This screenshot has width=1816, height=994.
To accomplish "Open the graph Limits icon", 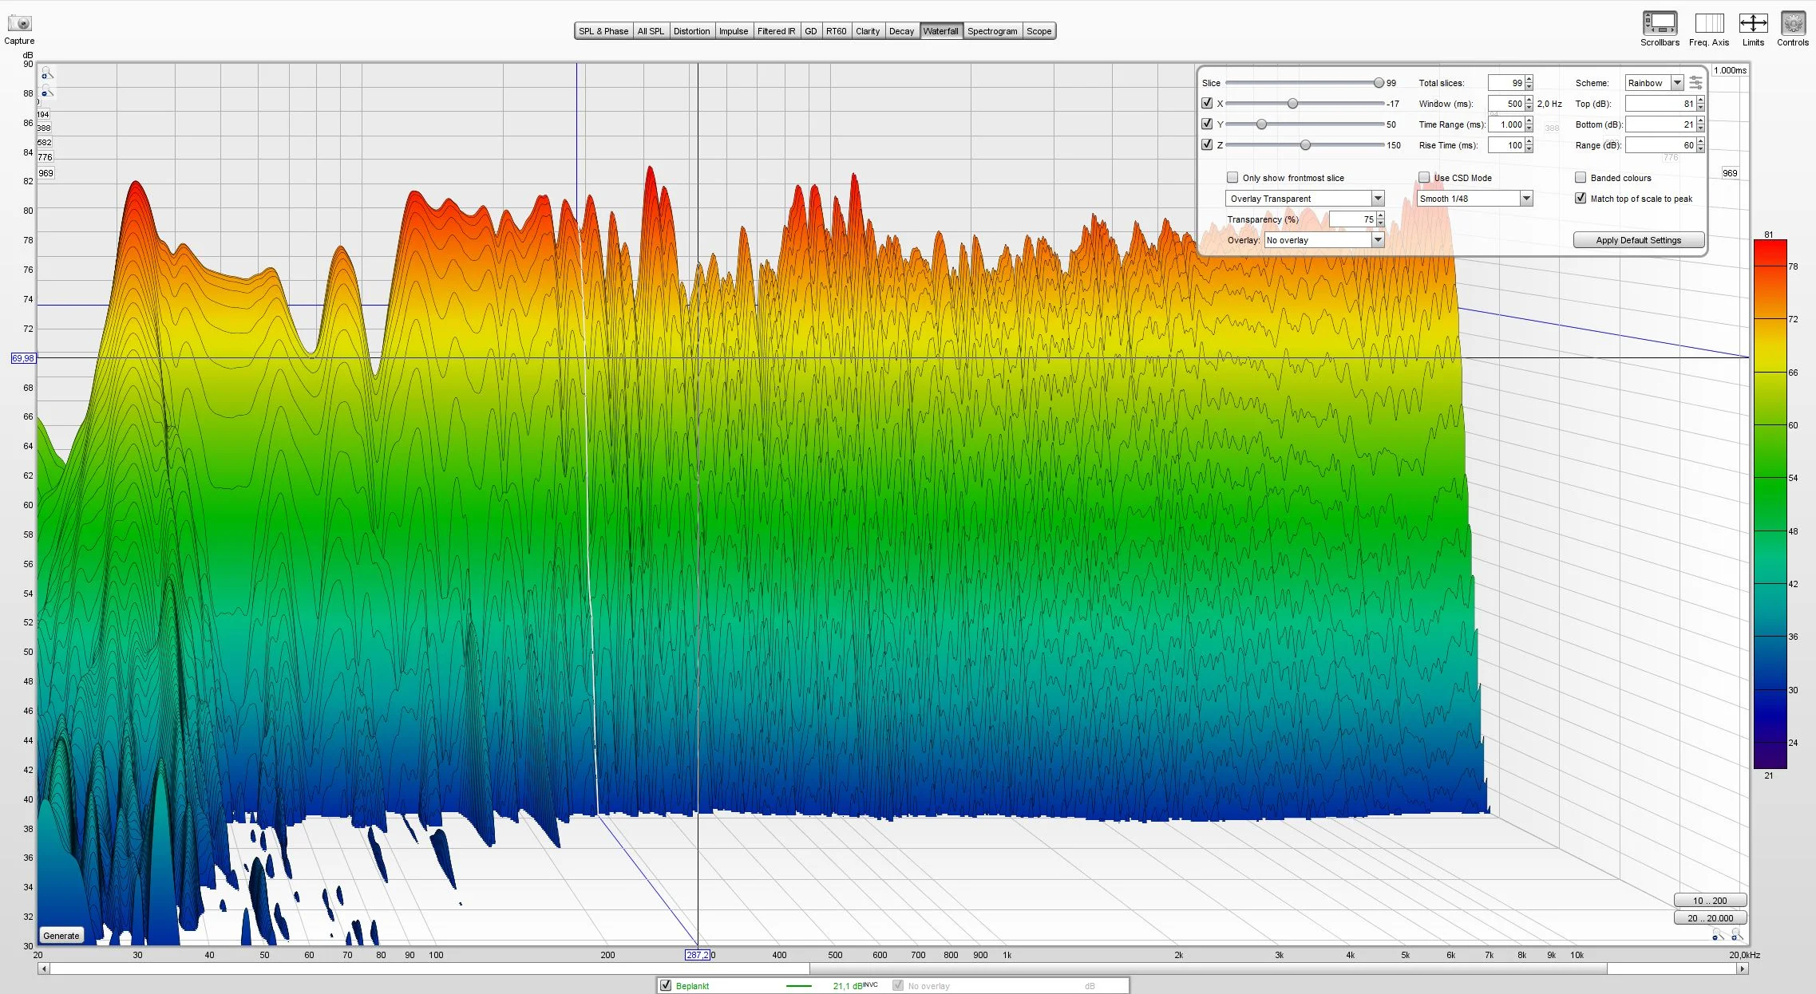I will [x=1753, y=23].
